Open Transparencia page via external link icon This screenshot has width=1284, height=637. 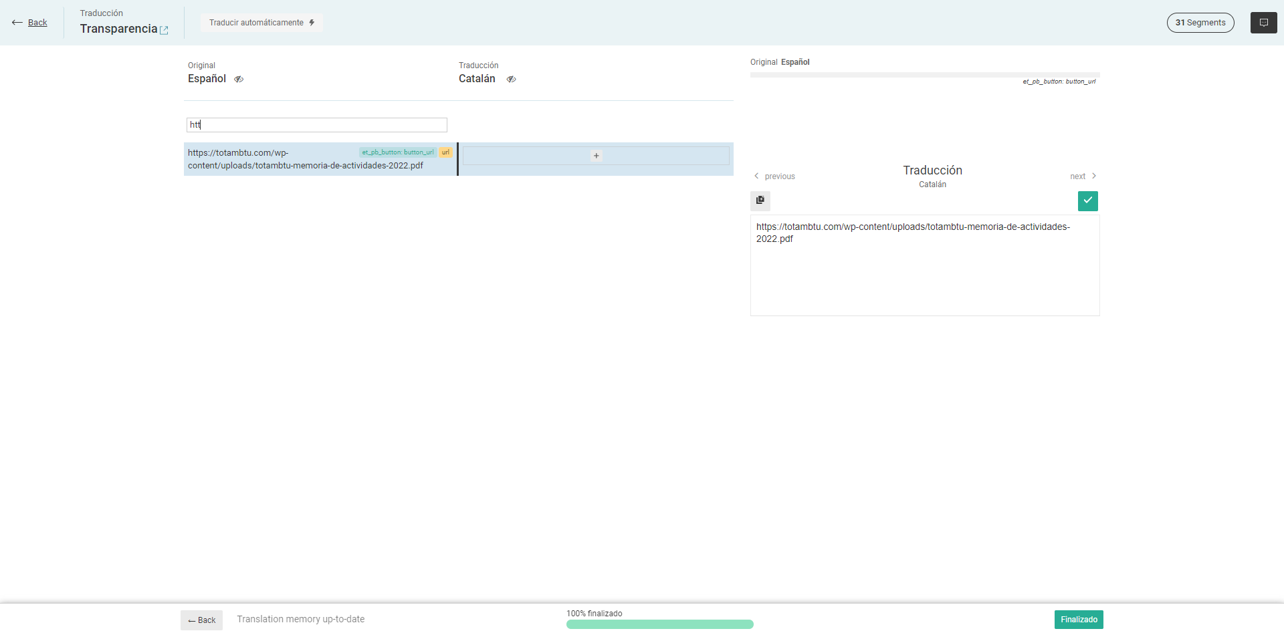tap(164, 30)
